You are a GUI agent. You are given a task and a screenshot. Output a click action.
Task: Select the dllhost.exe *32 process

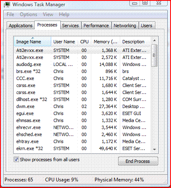(82, 99)
